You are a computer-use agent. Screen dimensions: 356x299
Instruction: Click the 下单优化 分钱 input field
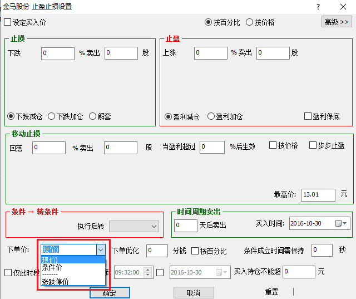(x=157, y=251)
